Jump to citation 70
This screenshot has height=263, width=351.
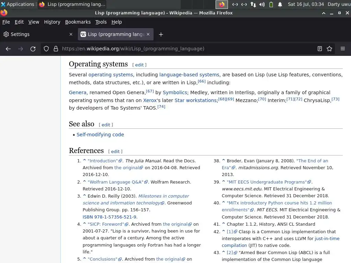point(262,99)
